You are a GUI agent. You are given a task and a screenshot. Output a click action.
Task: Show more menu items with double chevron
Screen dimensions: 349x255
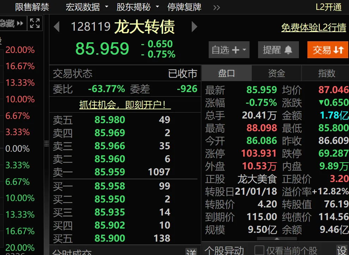pos(216,8)
